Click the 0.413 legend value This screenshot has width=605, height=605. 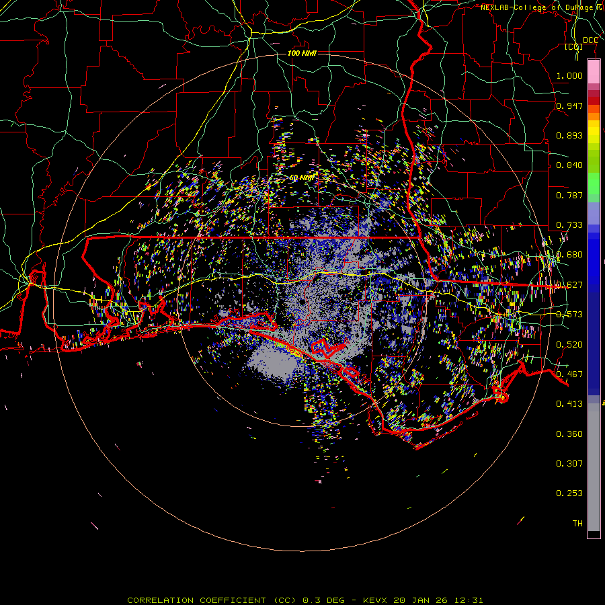point(569,404)
